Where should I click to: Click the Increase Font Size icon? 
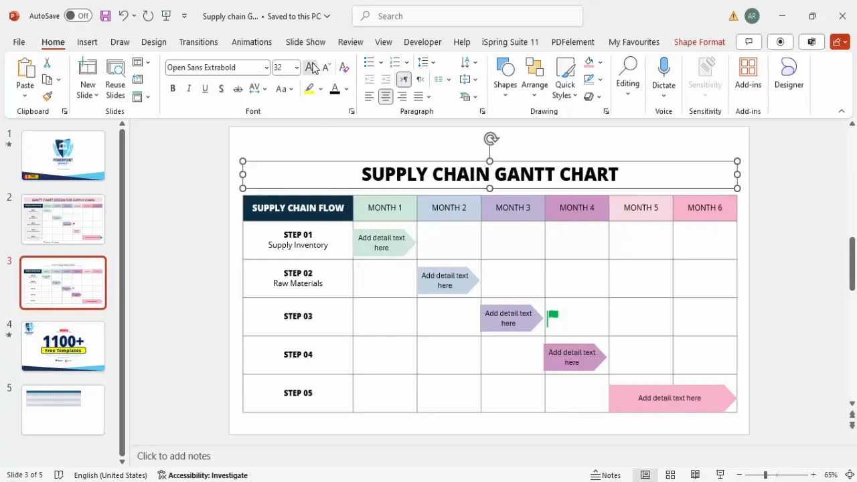pos(311,67)
